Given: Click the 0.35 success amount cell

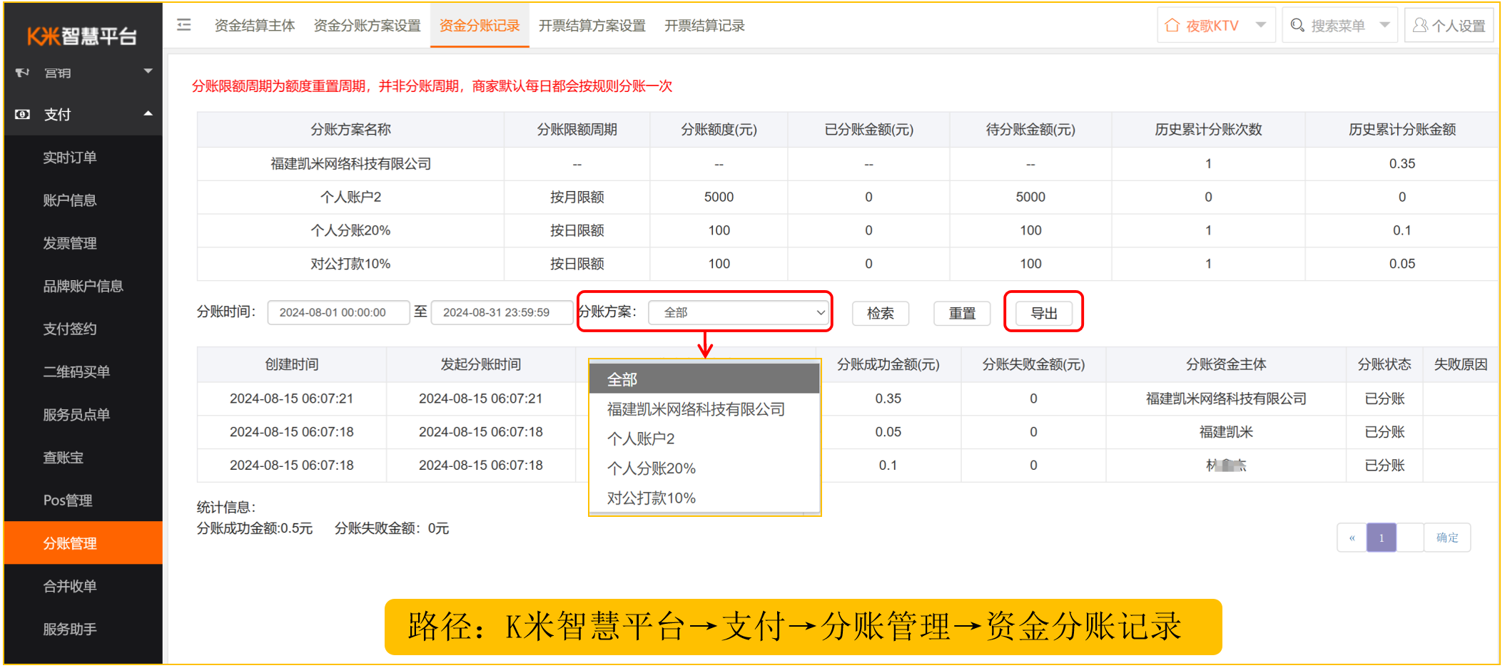Looking at the screenshot, I should click(x=888, y=399).
